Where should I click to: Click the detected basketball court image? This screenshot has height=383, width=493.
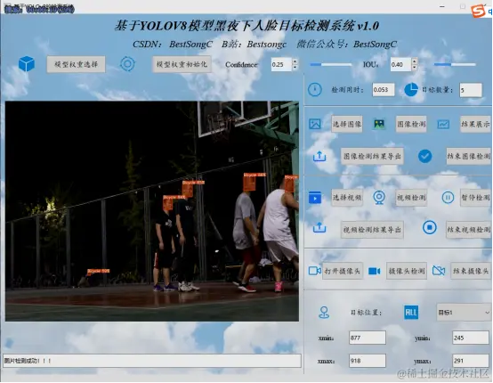[152, 211]
